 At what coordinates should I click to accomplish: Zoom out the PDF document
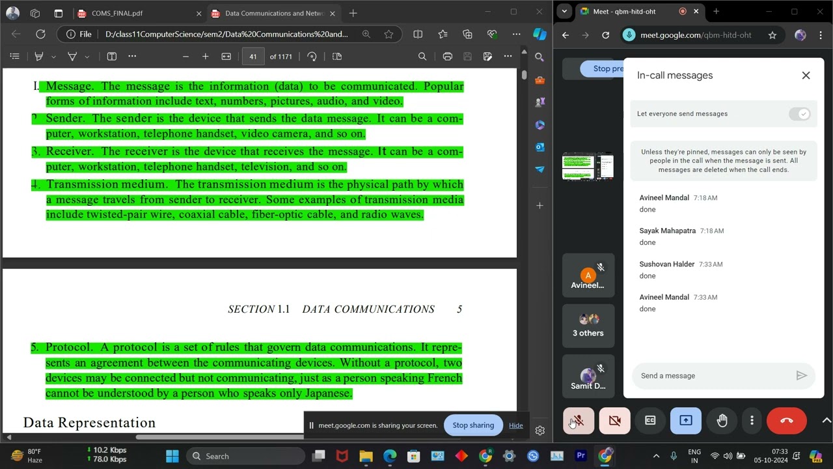(185, 57)
